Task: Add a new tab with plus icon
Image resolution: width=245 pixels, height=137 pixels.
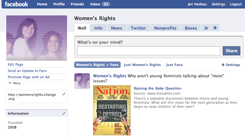Action: coord(215,28)
